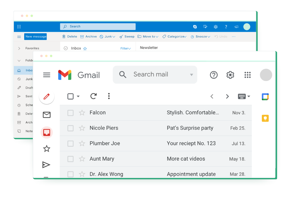Open the Google apps grid

coord(247,75)
